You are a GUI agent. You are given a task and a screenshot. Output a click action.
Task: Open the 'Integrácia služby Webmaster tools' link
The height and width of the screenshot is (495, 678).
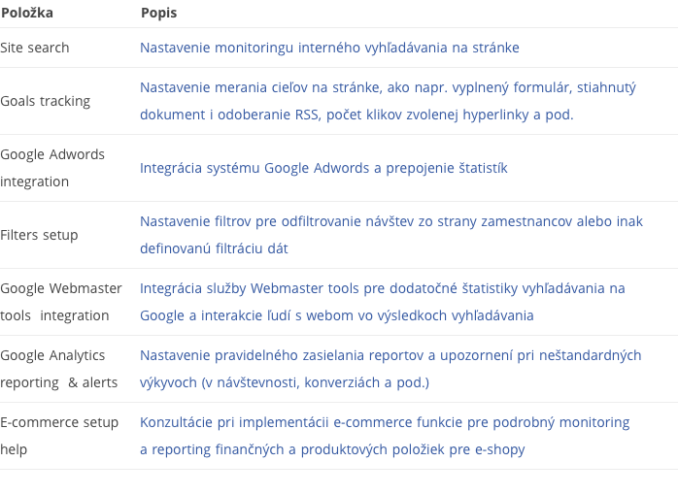click(x=382, y=288)
